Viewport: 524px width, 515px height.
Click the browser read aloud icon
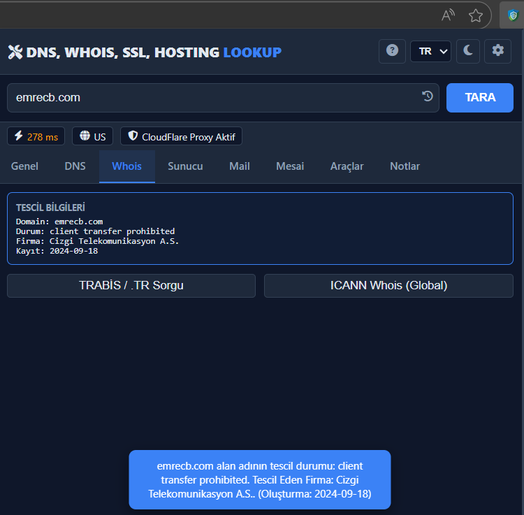449,15
